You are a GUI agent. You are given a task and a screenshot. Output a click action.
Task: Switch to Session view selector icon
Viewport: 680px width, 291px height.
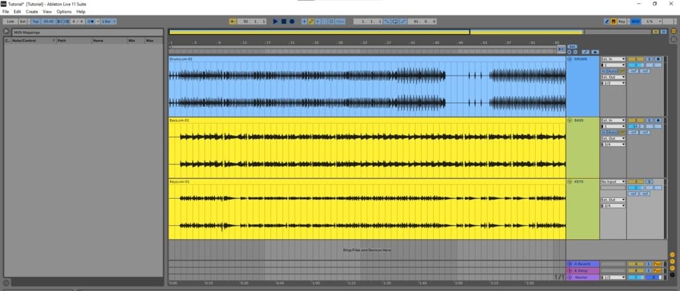point(674,39)
